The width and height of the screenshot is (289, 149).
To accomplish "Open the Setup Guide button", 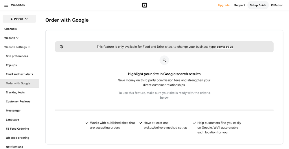I will pos(258,5).
